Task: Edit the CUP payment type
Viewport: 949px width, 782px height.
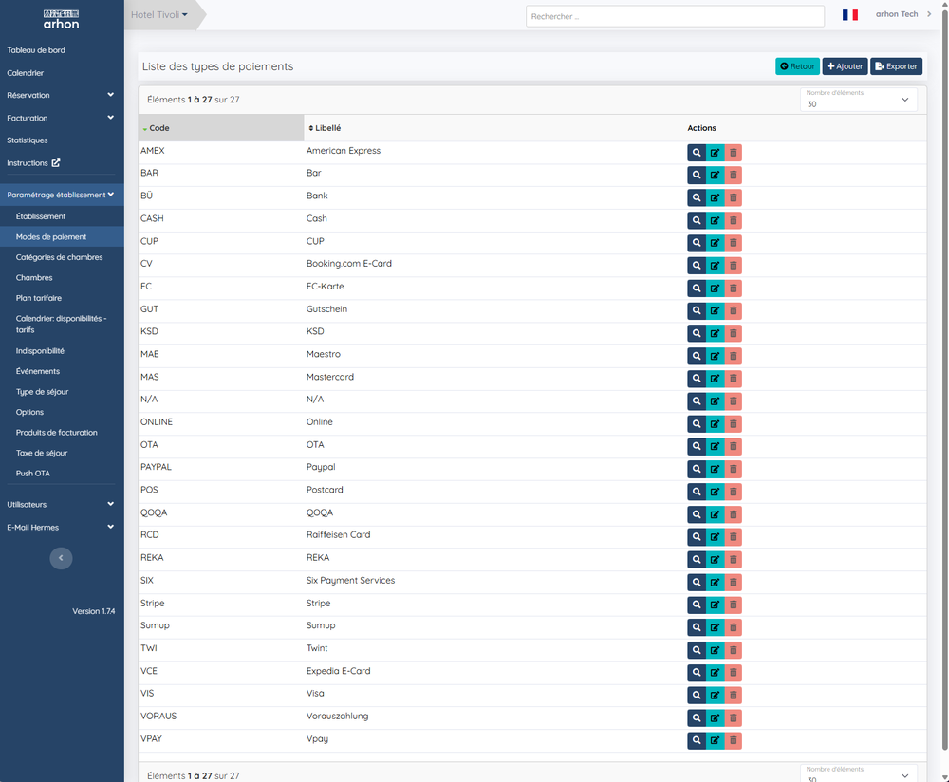Action: [715, 243]
